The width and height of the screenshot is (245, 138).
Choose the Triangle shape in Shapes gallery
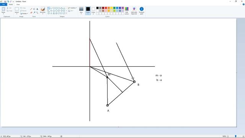tap(64, 8)
